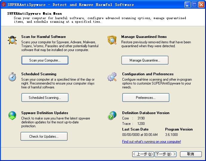
Task: Click the Manage Quarantined Items box icon
Action: coord(112,40)
